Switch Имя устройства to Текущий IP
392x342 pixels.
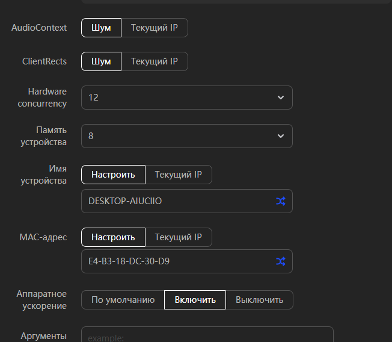pyautogui.click(x=179, y=175)
